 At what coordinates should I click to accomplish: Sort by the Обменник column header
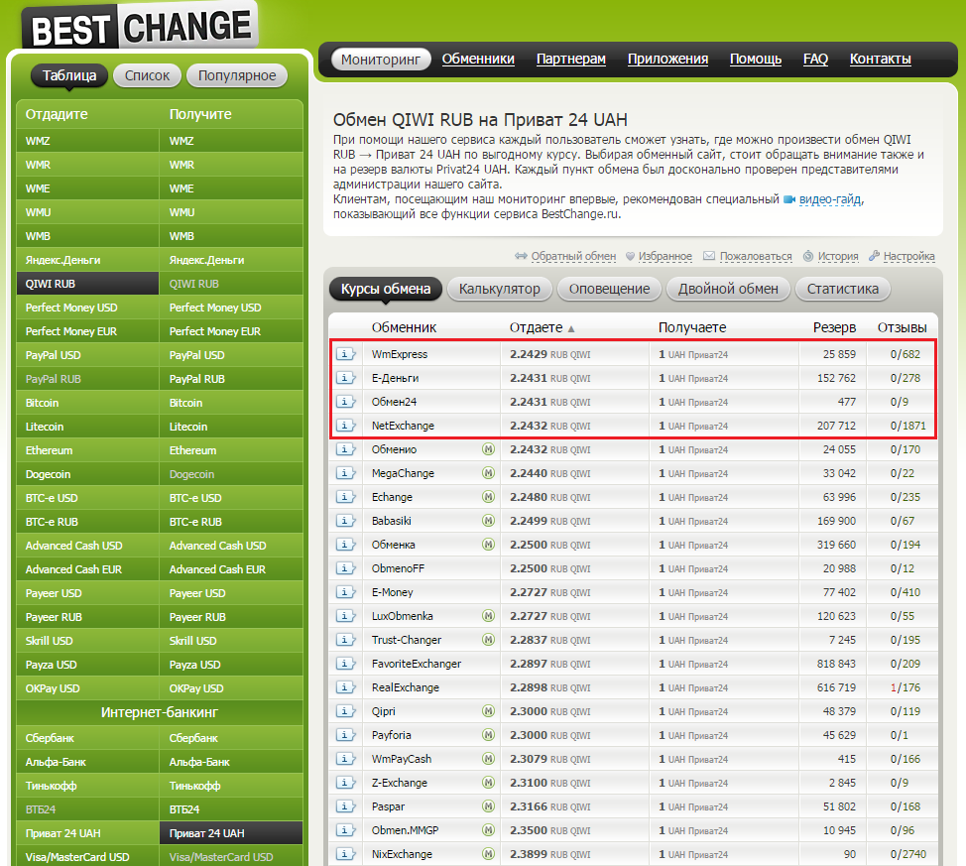pyautogui.click(x=404, y=327)
